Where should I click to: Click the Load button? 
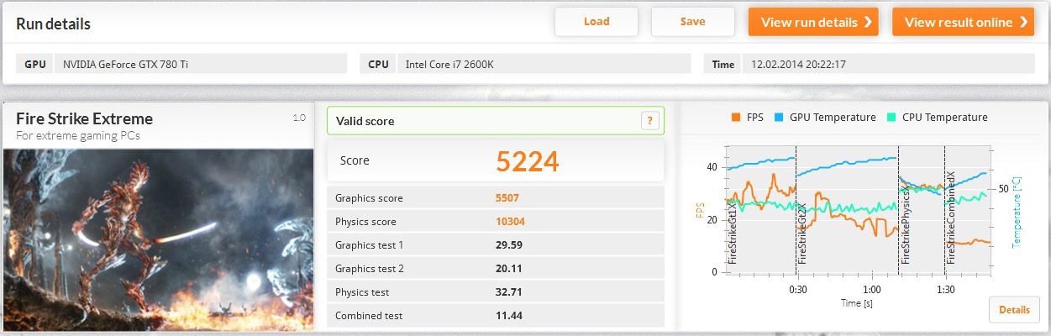[x=596, y=22]
